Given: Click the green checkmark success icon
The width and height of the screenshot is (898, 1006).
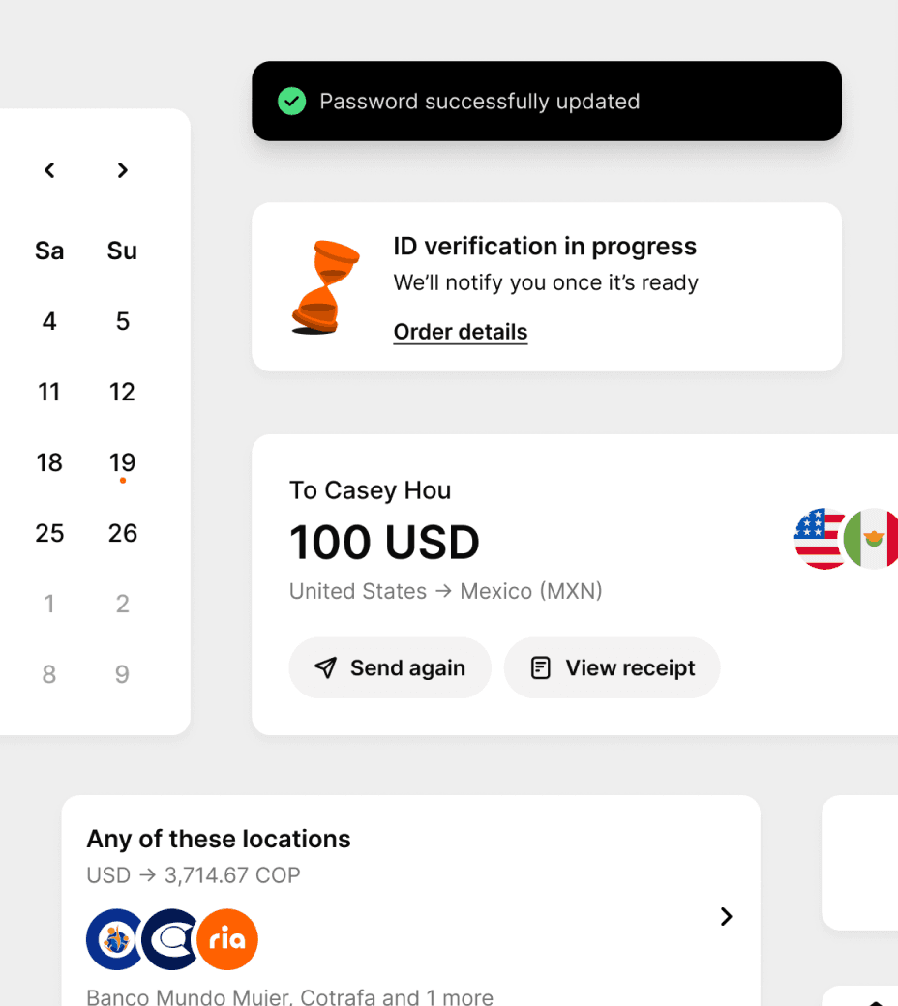Looking at the screenshot, I should pyautogui.click(x=291, y=102).
